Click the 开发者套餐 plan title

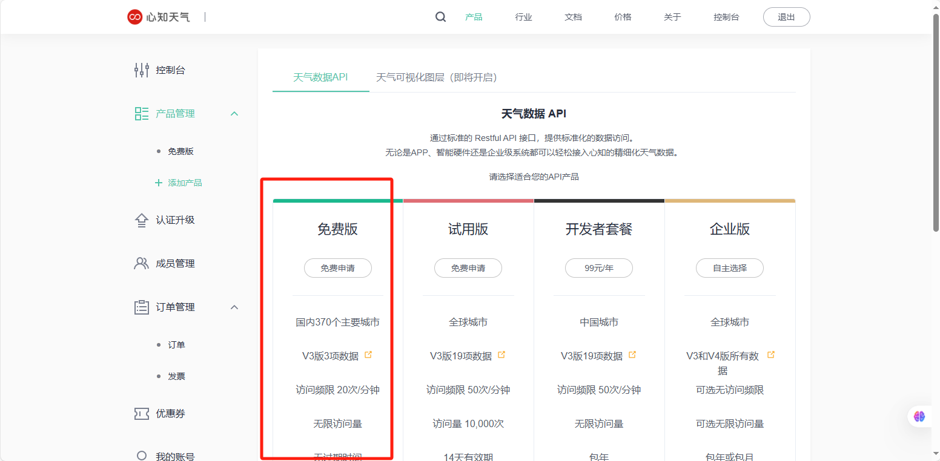tap(599, 229)
